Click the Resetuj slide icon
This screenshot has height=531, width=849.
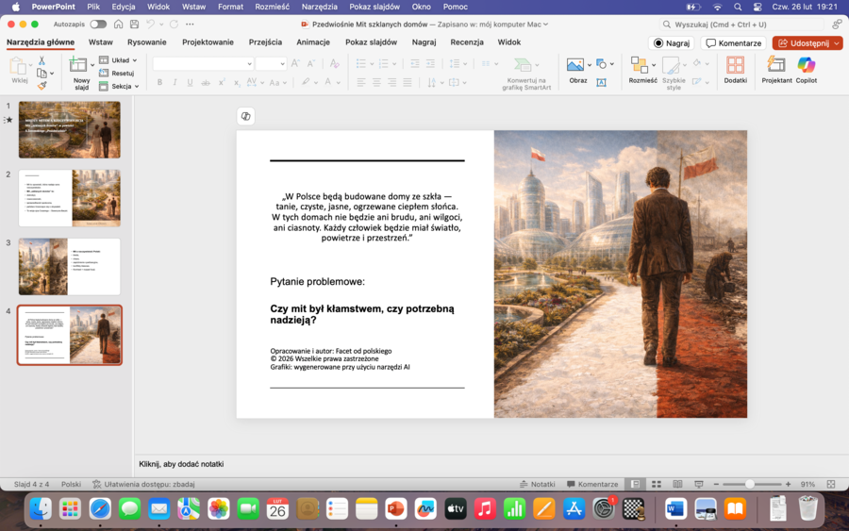pos(117,73)
